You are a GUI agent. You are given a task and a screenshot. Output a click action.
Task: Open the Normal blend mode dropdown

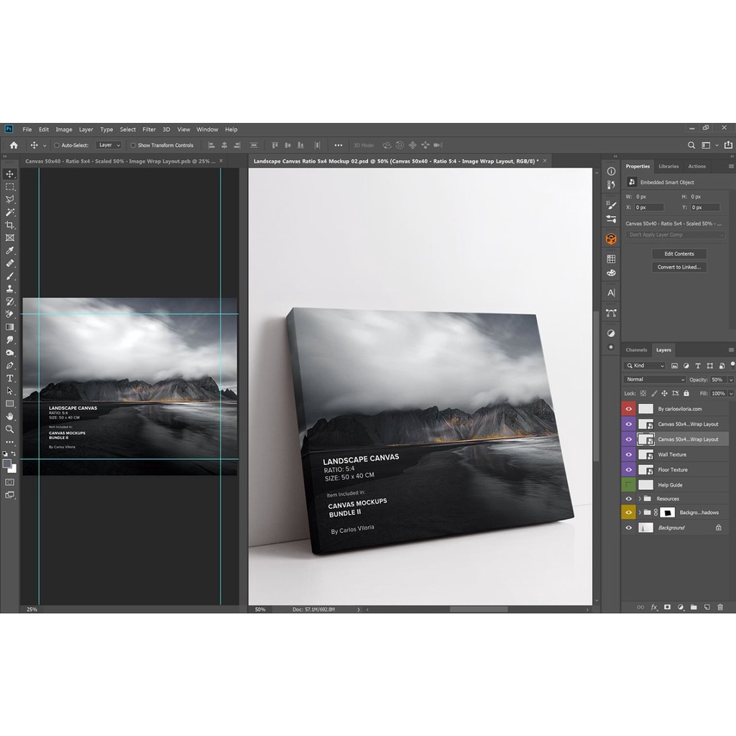click(655, 379)
